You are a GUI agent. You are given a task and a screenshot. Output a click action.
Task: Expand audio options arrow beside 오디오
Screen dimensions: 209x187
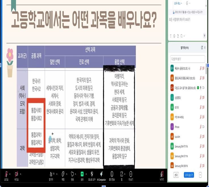click(x=10, y=174)
